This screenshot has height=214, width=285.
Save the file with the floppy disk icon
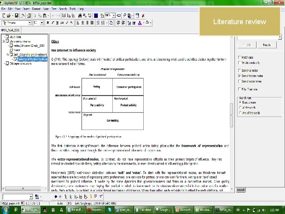pos(17,15)
